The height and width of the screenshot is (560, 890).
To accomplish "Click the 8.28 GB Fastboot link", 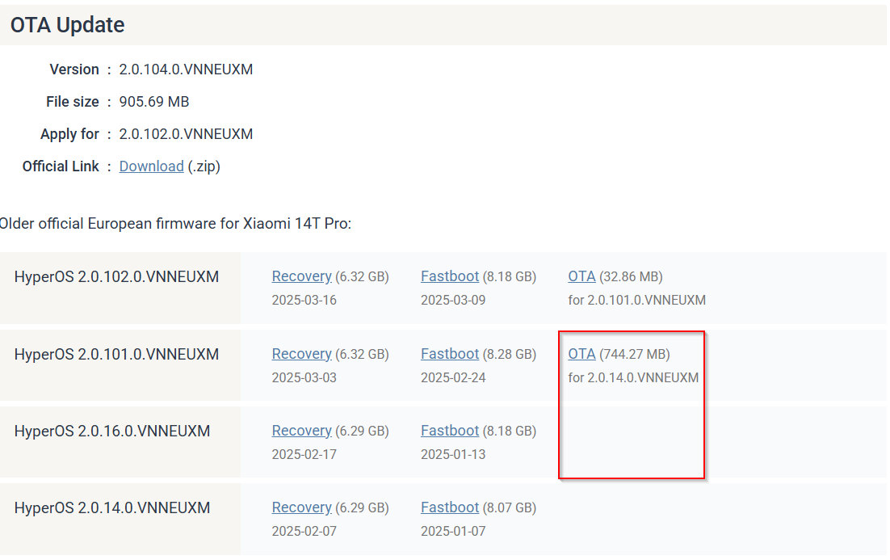I will coord(450,354).
